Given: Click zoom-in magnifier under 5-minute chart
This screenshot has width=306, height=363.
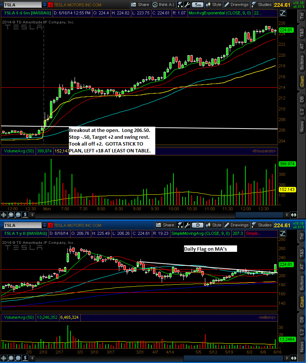Looking at the screenshot, I should click(x=11, y=215).
